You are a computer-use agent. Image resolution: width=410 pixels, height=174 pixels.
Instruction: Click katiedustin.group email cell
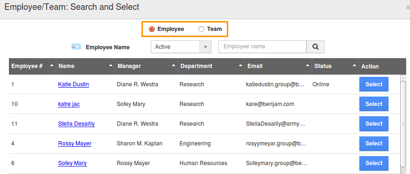(x=276, y=84)
